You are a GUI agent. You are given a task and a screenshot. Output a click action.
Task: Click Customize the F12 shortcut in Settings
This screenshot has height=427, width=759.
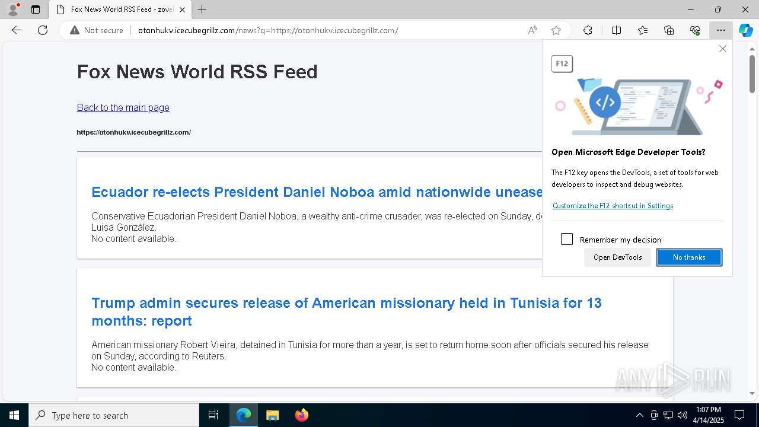(x=613, y=206)
